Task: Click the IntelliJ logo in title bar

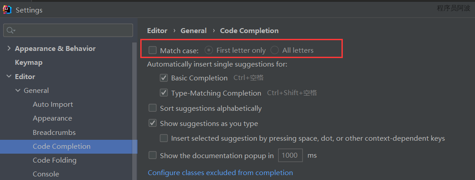Action: 7,9
